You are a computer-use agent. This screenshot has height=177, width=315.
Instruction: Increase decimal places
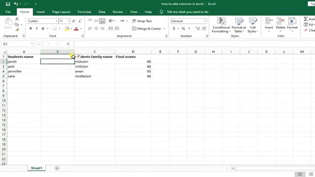198,29
